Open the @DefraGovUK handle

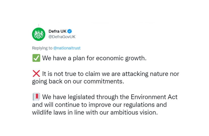point(62,37)
